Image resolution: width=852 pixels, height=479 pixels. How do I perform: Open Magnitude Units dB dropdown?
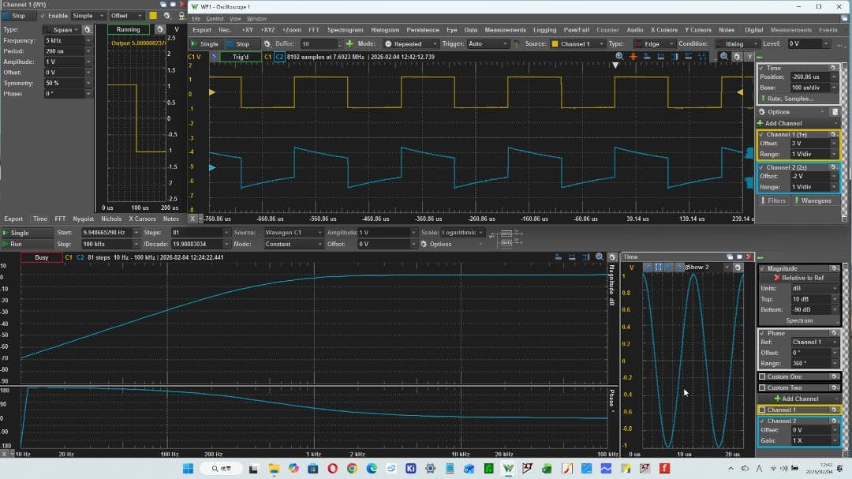814,288
